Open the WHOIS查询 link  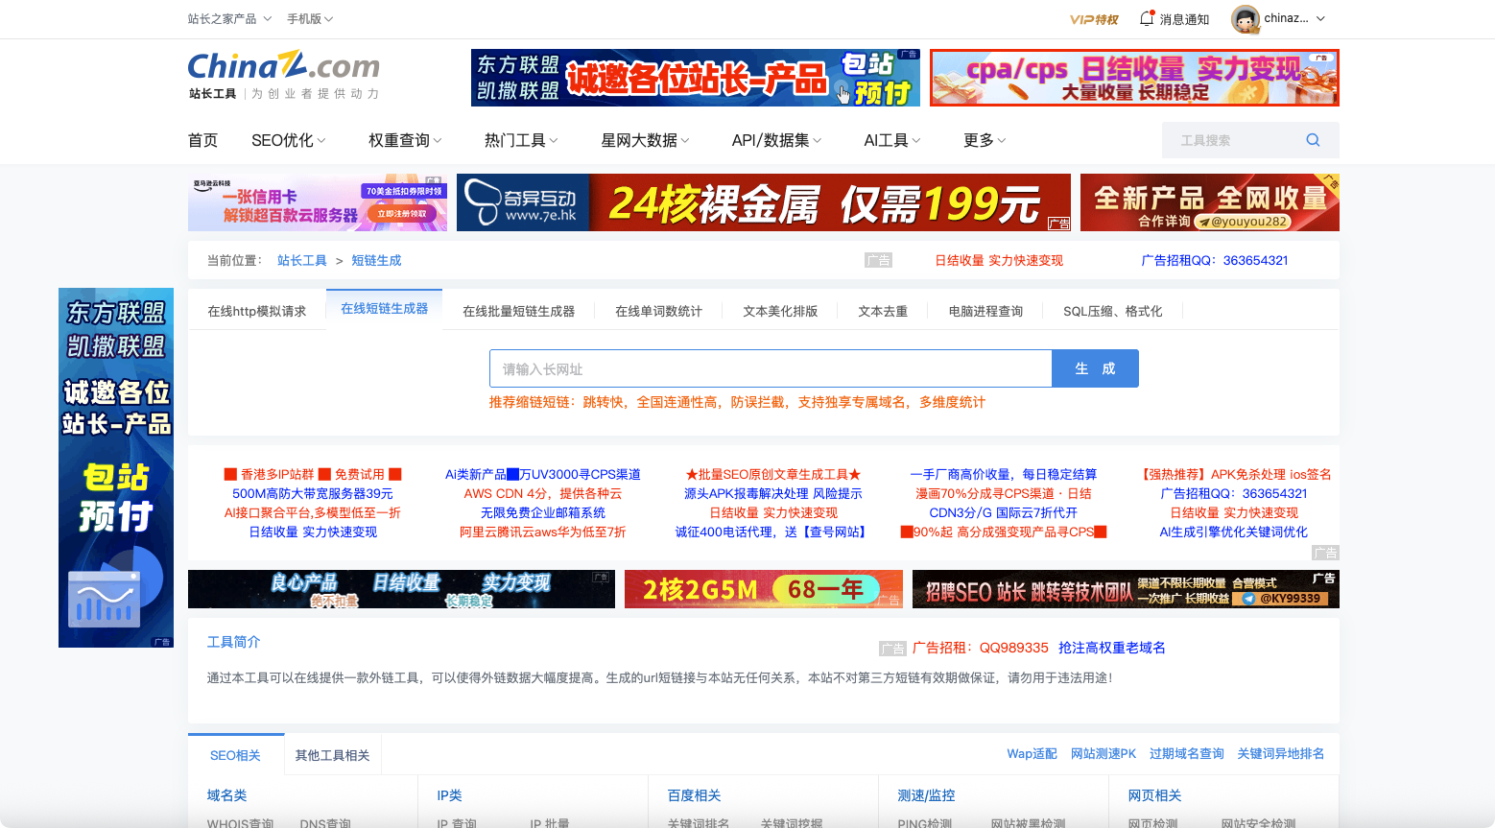coord(239,823)
